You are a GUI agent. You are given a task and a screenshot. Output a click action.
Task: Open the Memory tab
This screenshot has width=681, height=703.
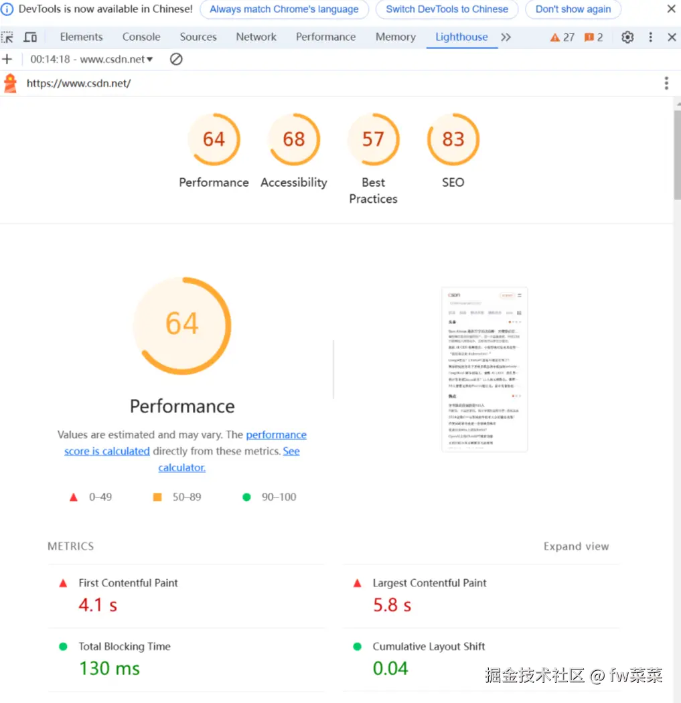click(x=396, y=37)
